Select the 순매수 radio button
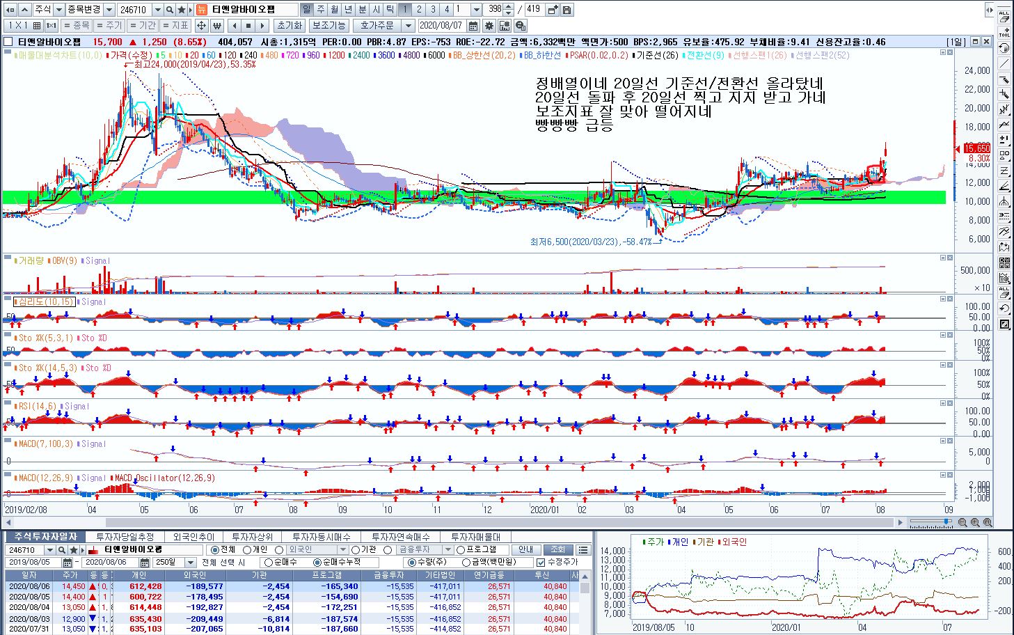Screen dimensions: 1014x635 pos(269,563)
